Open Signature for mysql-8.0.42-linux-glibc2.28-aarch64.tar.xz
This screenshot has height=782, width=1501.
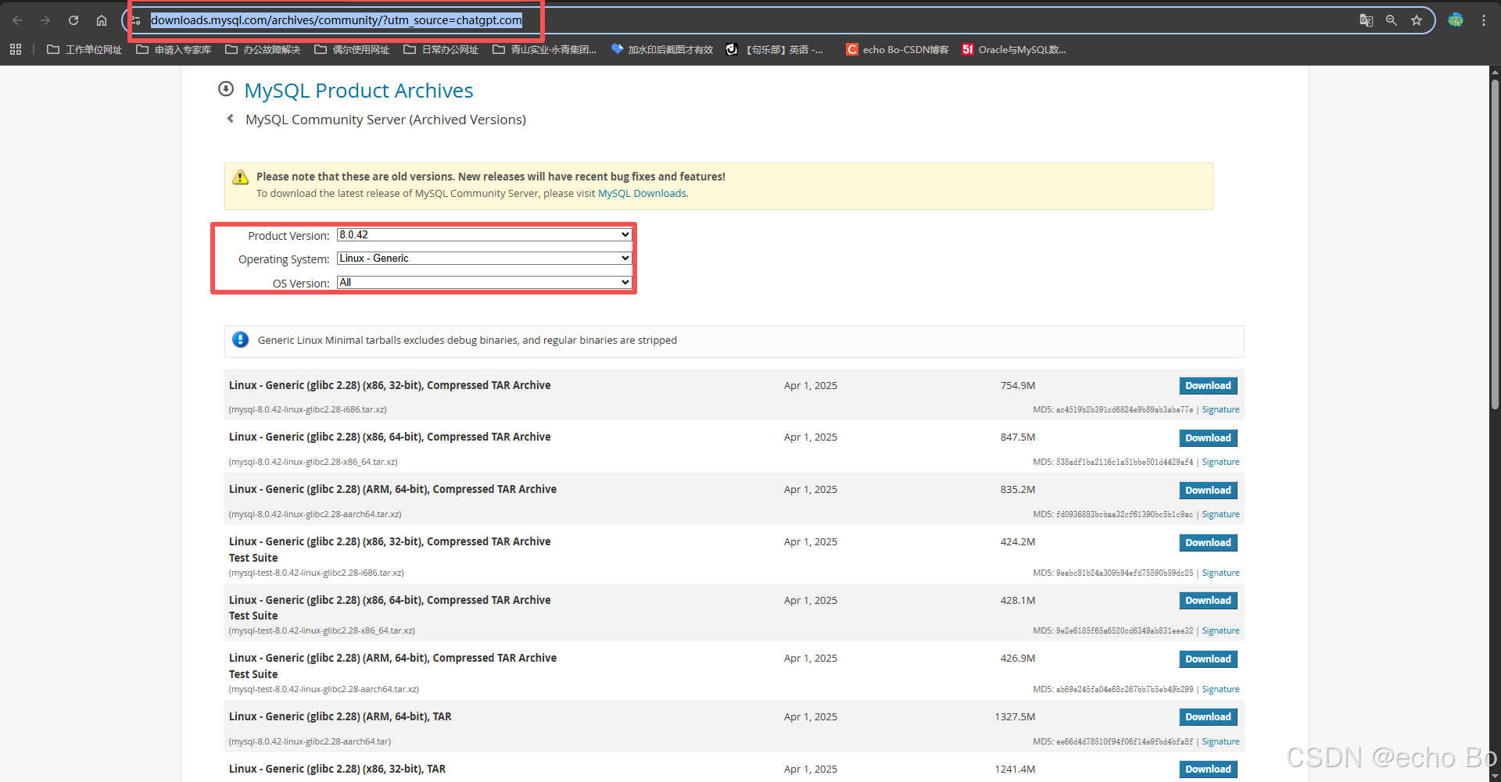point(1220,514)
